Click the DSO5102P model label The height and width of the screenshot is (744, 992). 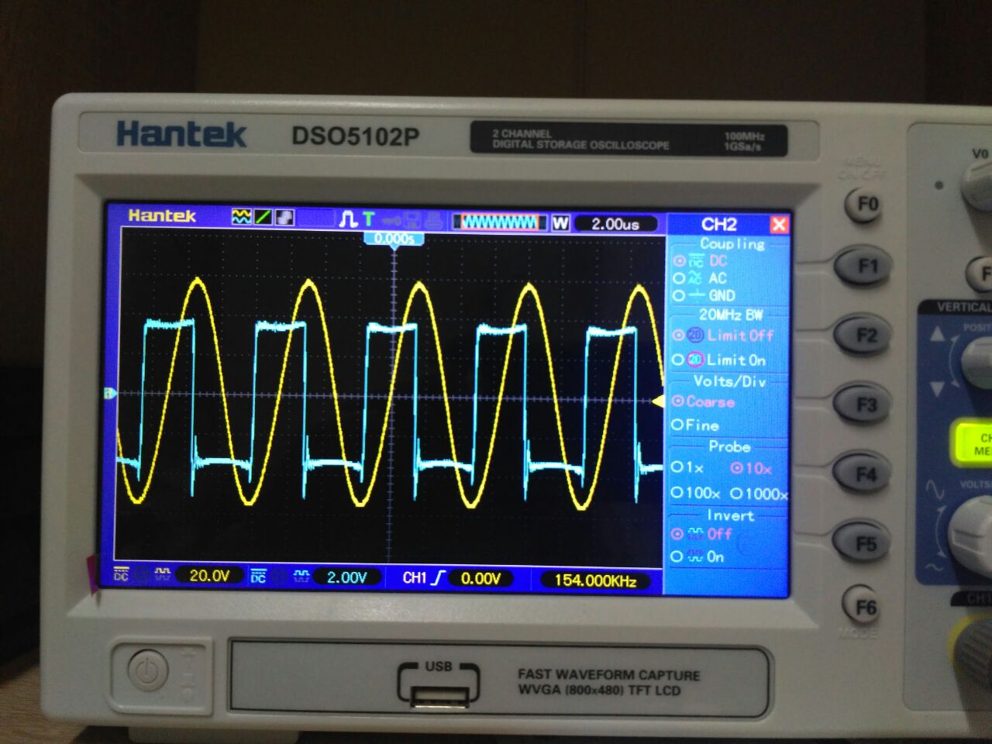(x=355, y=136)
